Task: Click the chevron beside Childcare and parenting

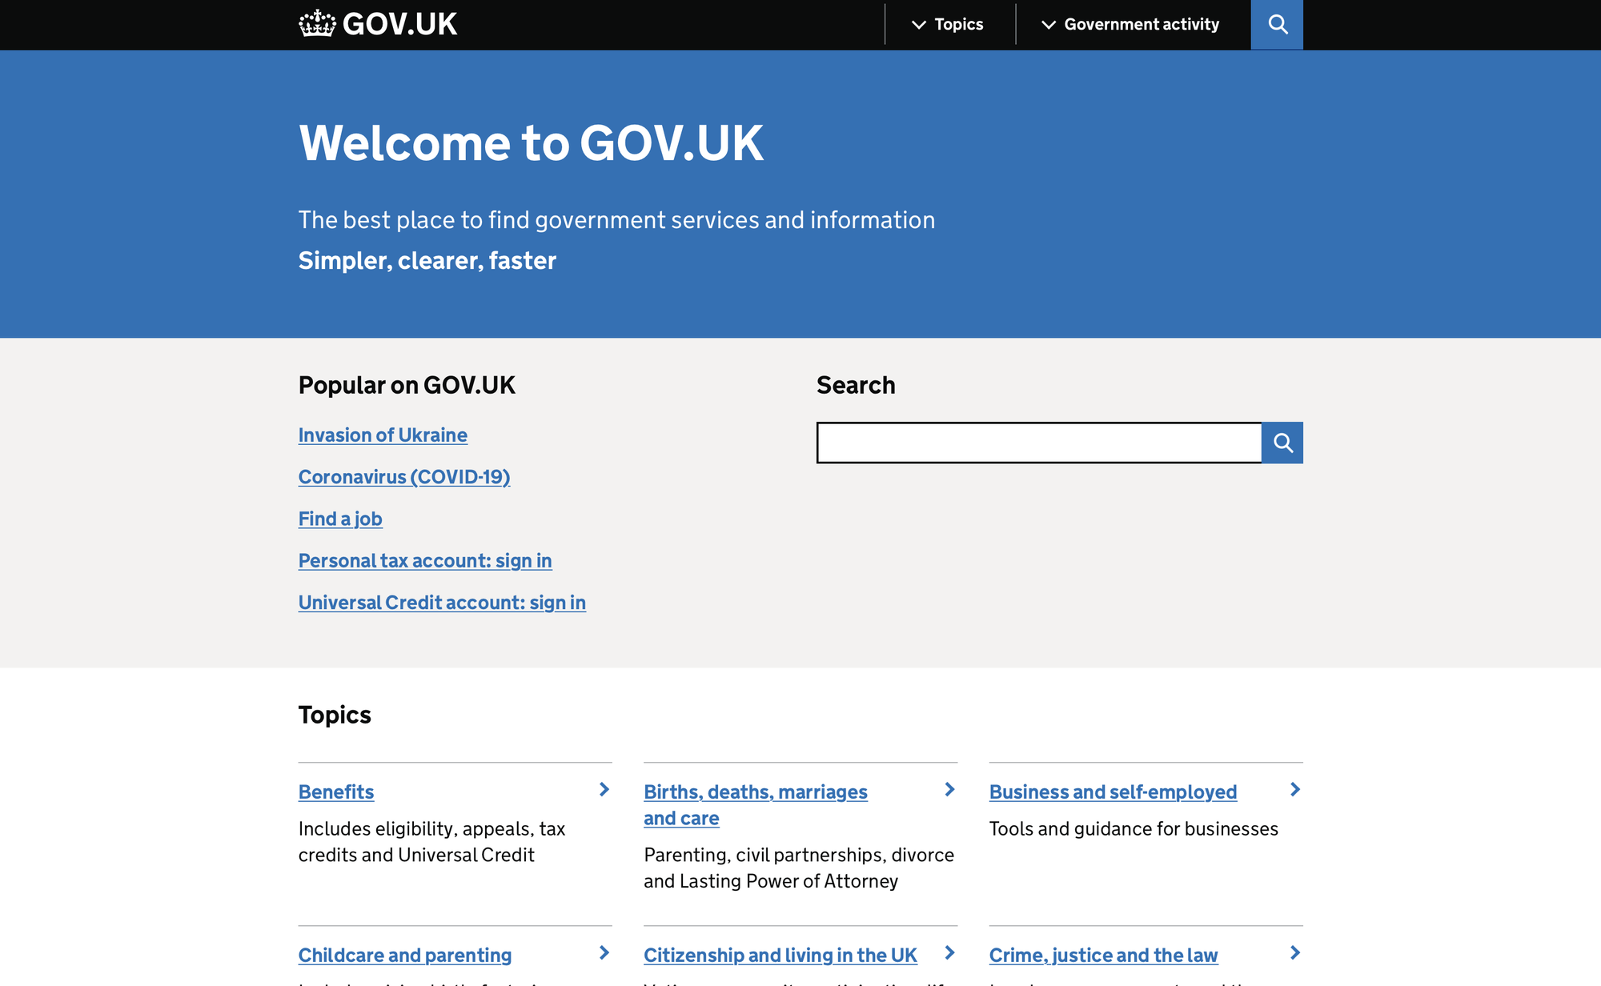Action: pyautogui.click(x=604, y=953)
